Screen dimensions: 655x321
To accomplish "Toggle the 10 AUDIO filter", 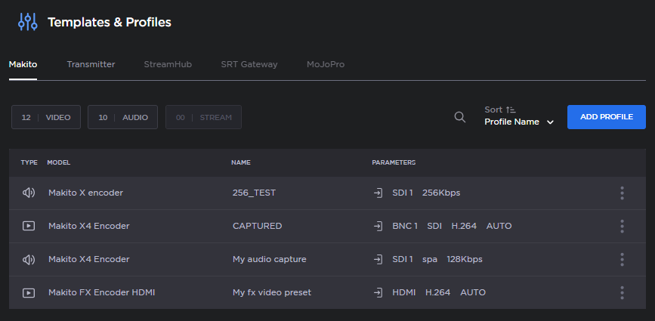I will pyautogui.click(x=123, y=117).
